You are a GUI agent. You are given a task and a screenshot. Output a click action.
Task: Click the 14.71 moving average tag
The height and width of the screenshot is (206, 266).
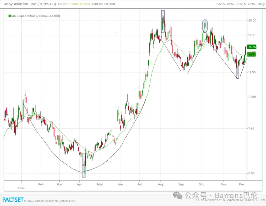pos(252,55)
